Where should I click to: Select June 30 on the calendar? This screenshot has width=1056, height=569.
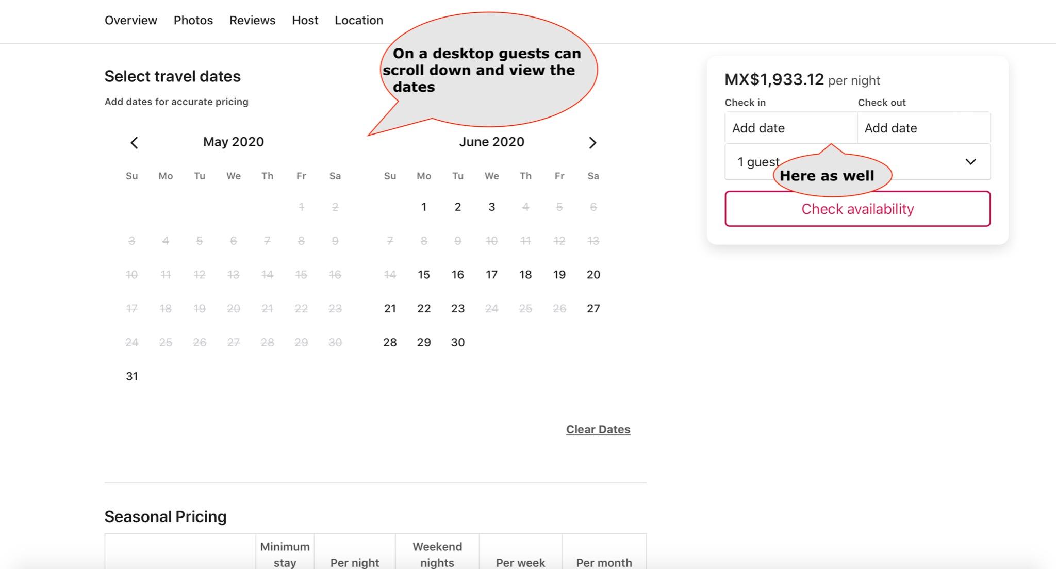[x=457, y=343]
